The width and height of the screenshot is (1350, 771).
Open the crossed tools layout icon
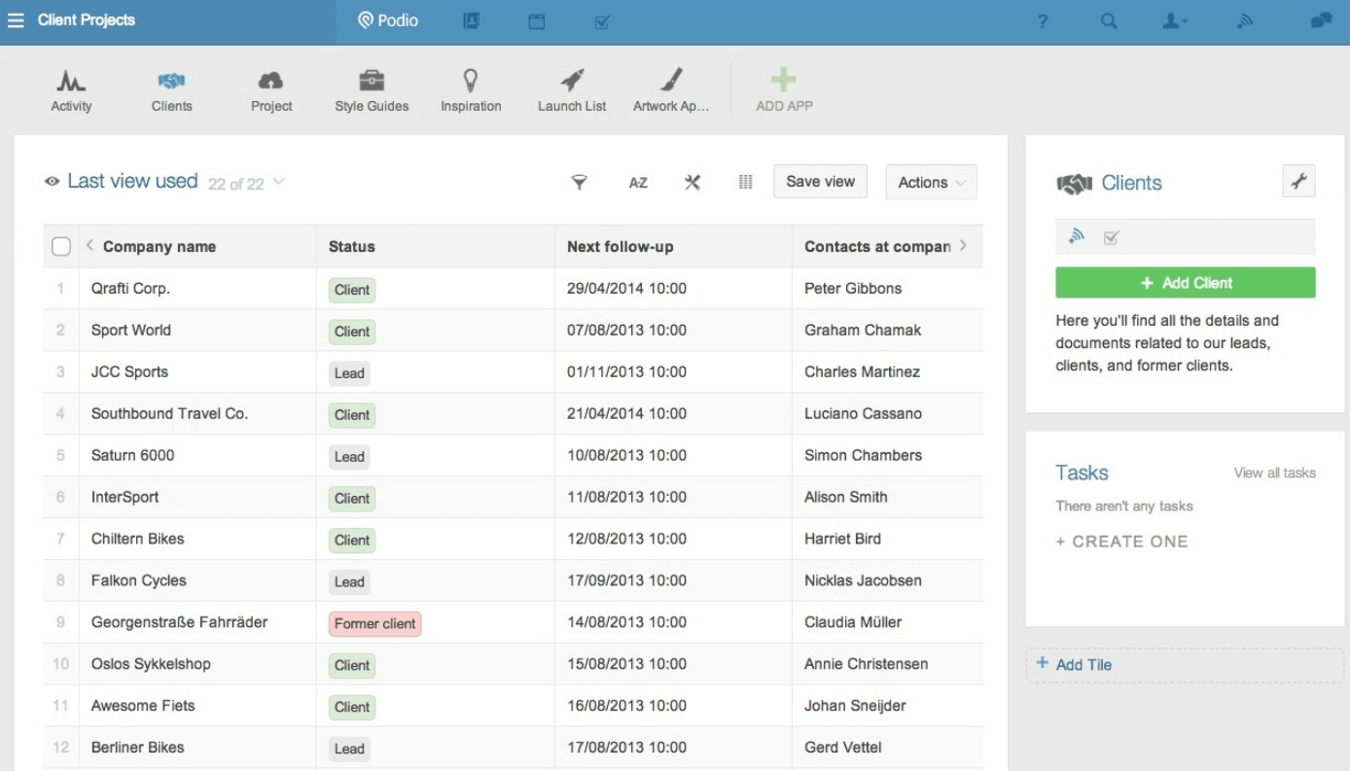693,182
